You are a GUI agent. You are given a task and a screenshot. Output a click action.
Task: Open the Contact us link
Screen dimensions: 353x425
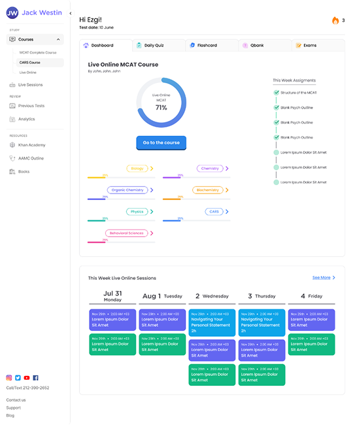coord(16,399)
